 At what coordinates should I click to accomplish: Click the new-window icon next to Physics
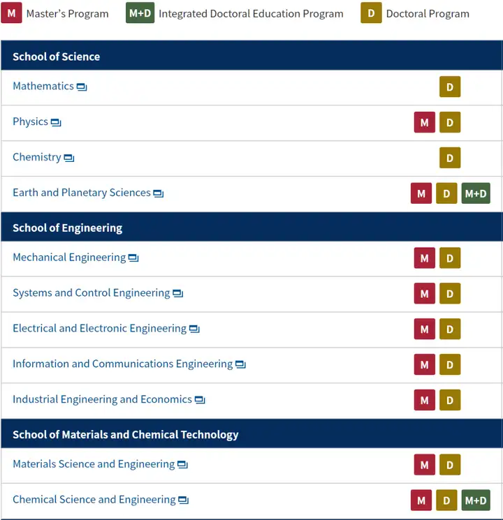pyautogui.click(x=56, y=122)
